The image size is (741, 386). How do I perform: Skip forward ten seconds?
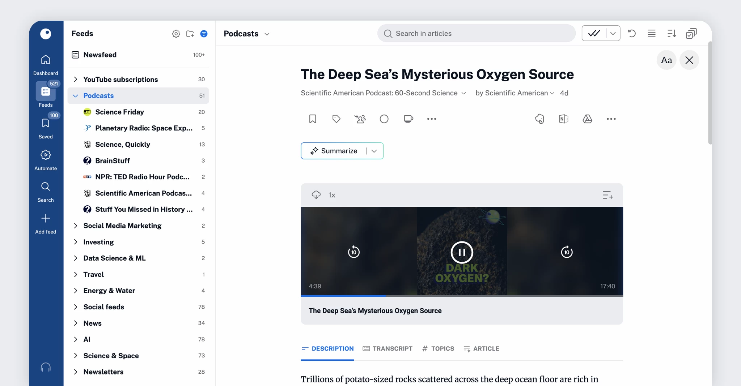click(x=567, y=252)
